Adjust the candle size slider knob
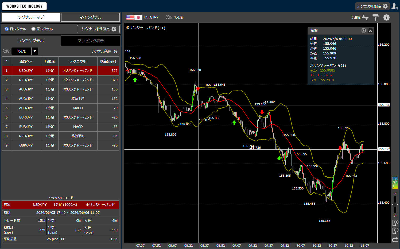 (395, 204)
